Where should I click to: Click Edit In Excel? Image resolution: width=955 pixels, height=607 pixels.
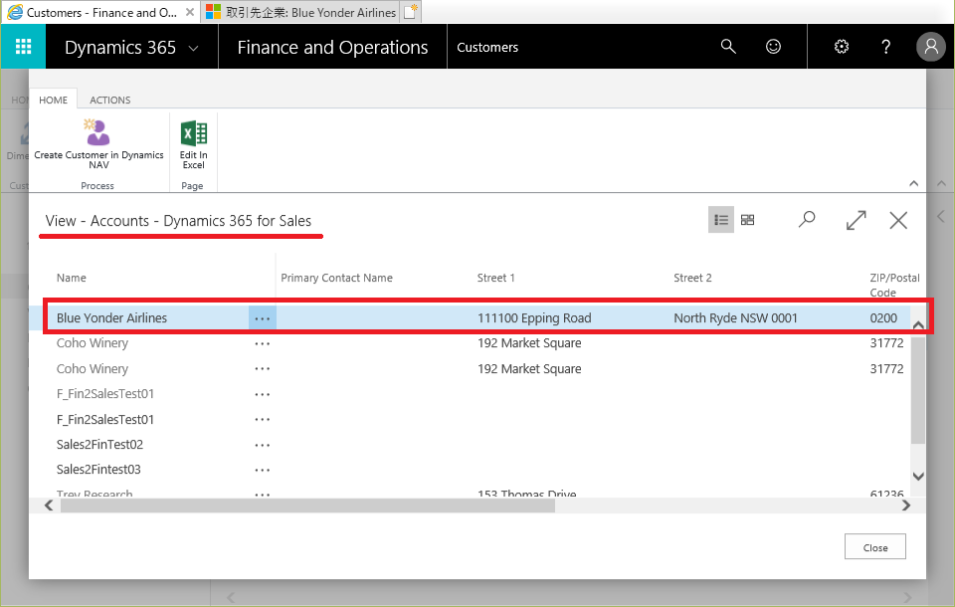pos(194,144)
